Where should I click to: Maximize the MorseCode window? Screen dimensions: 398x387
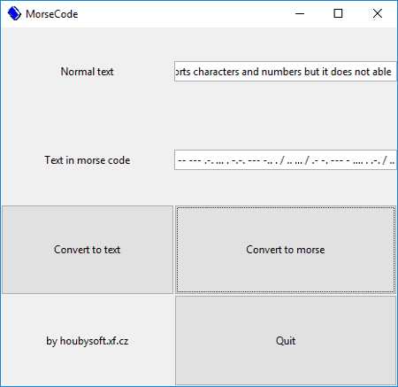coord(338,13)
